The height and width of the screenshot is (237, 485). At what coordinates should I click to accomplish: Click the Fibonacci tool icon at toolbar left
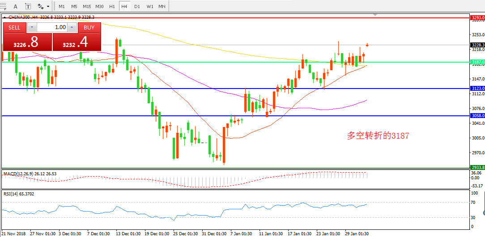(4, 6)
